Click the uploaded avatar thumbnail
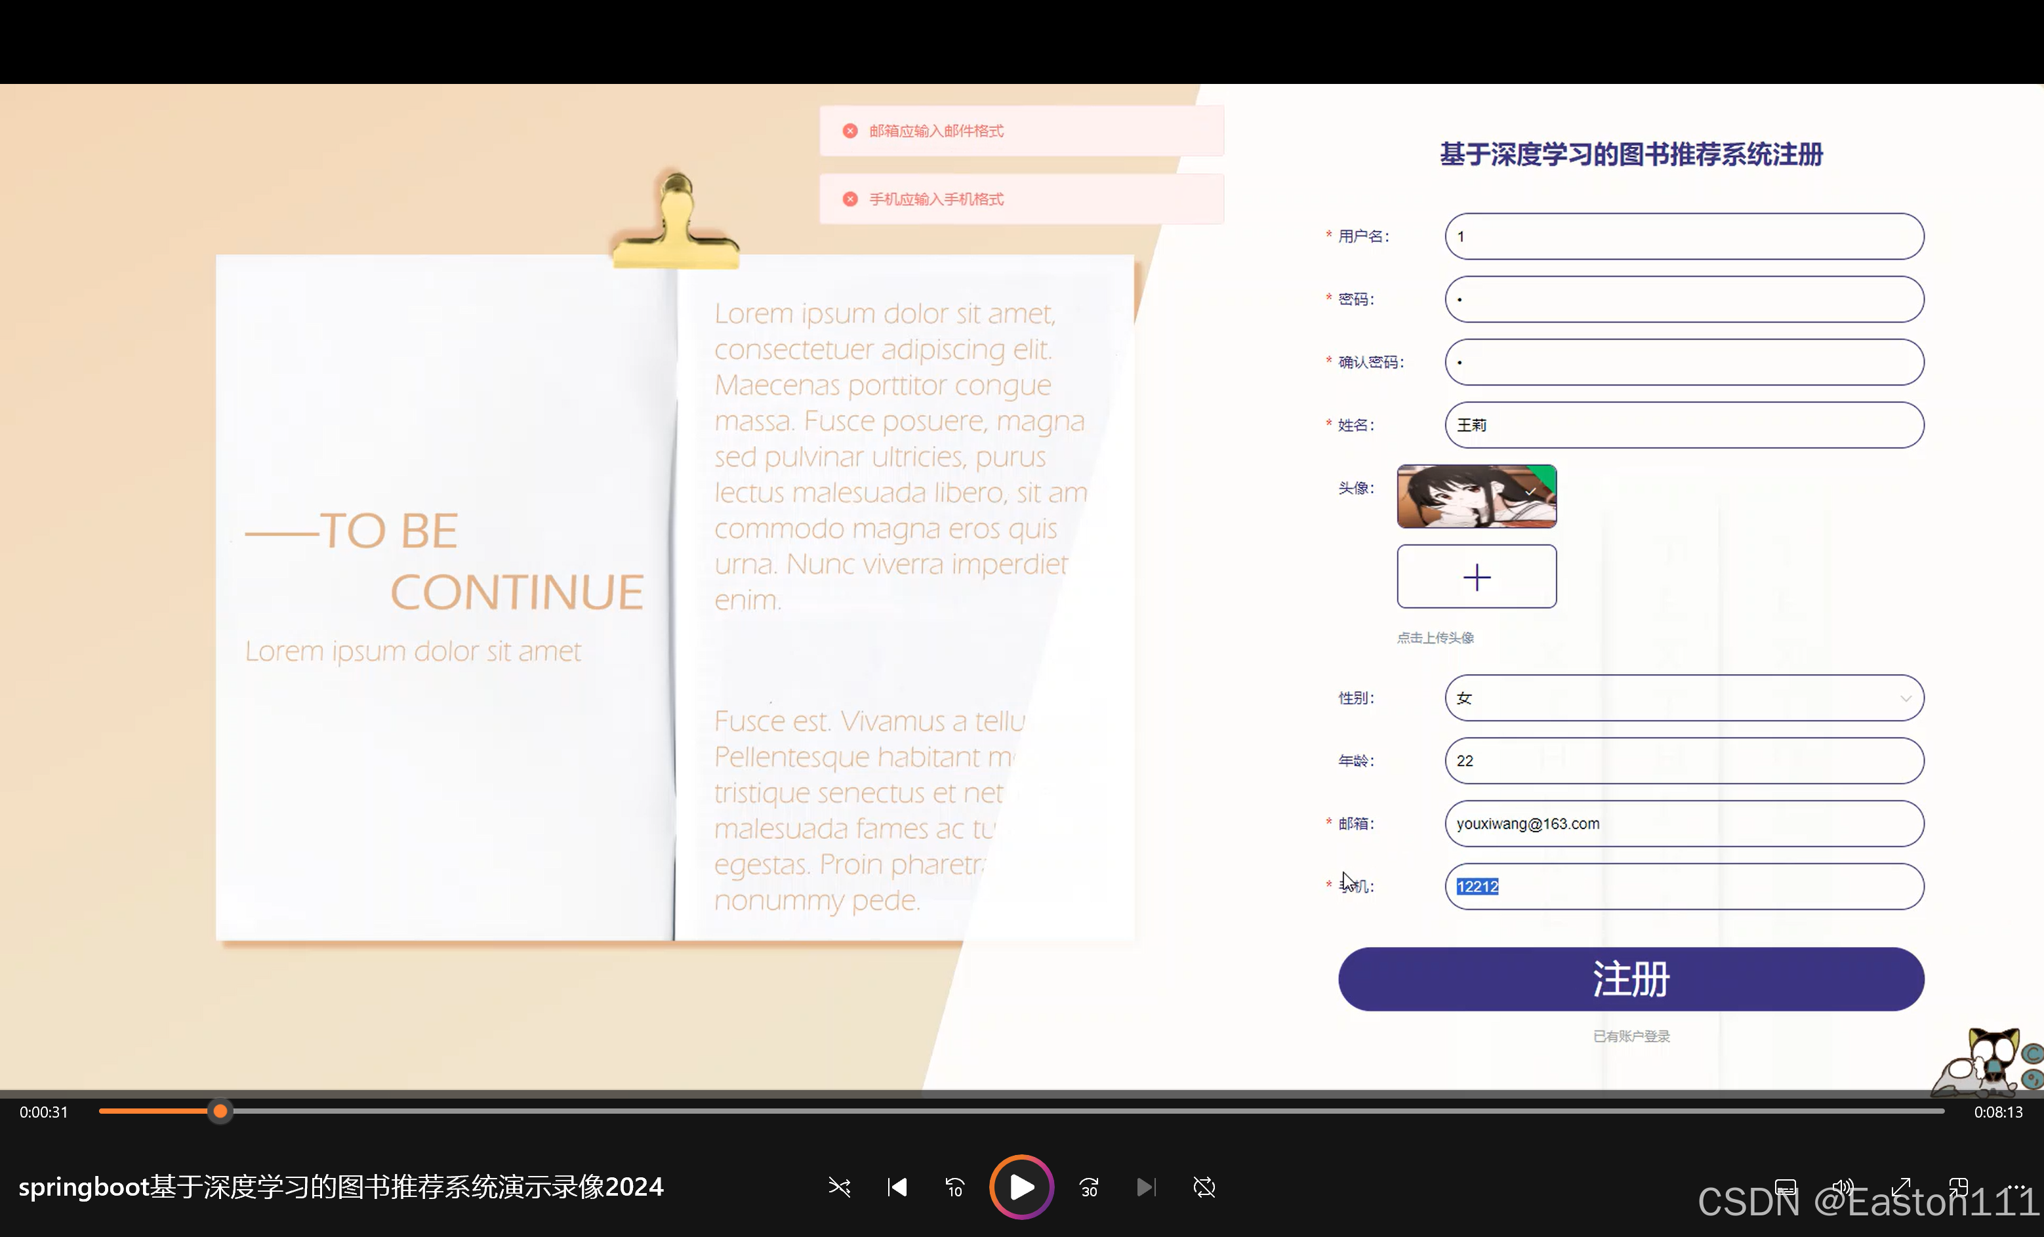The image size is (2044, 1237). (1477, 496)
